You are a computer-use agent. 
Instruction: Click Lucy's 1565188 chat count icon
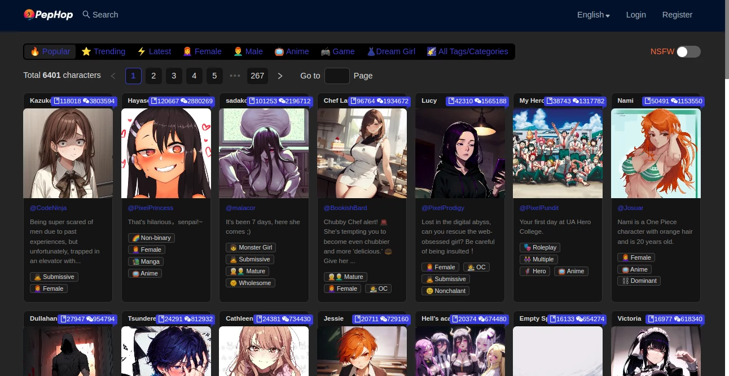coord(477,101)
